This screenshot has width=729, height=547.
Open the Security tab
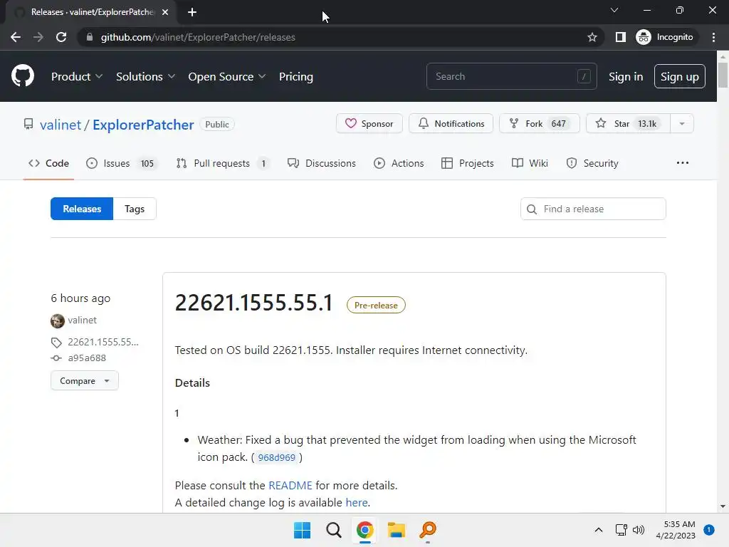tap(592, 163)
